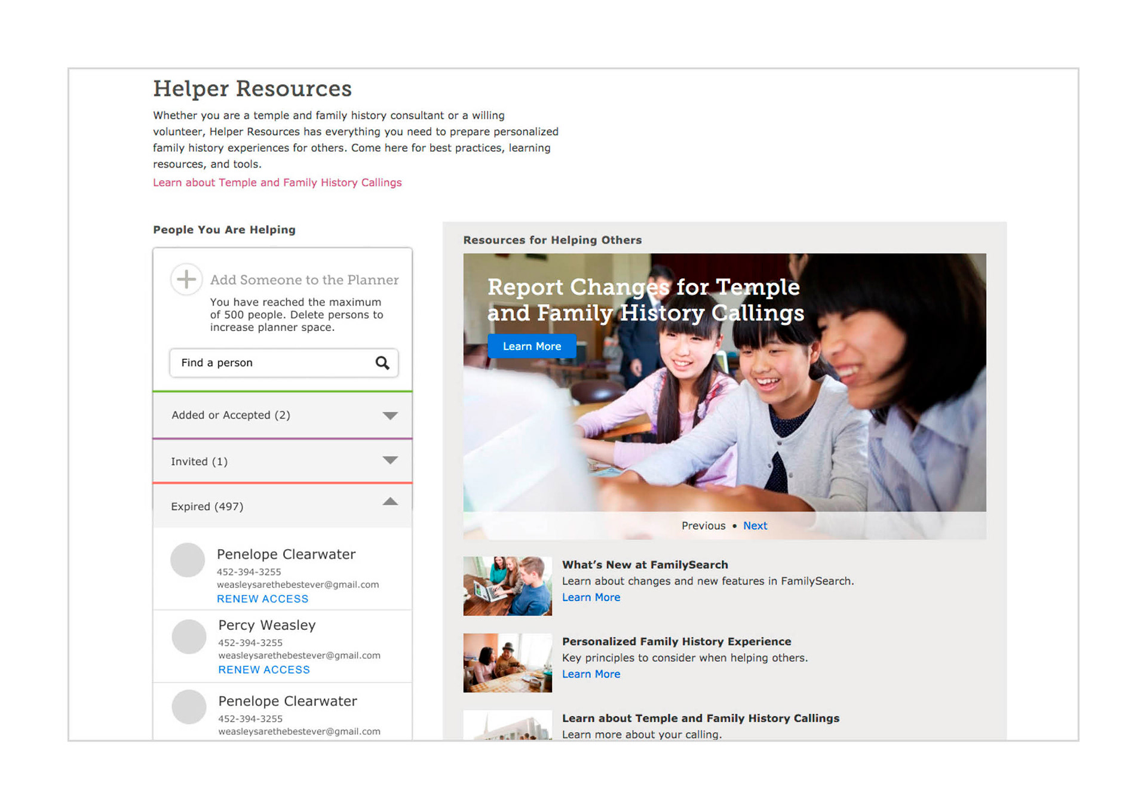
Task: Go to Previous carousel slide
Action: [x=703, y=526]
